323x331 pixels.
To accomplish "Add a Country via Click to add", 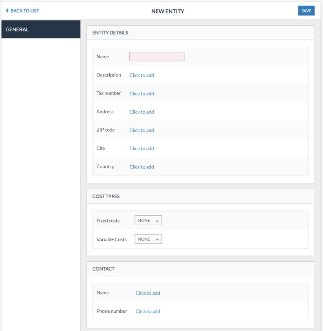I will (x=142, y=167).
